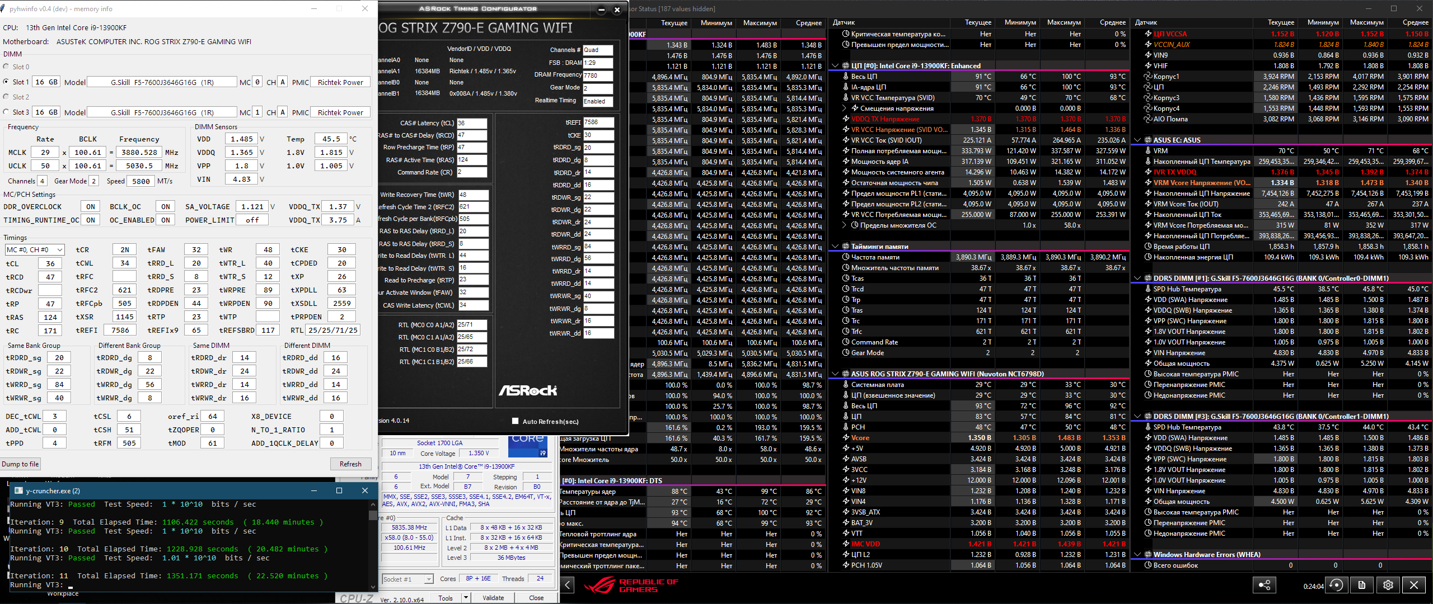Image resolution: width=1433 pixels, height=604 pixels.
Task: Collapse the Windows Hardware Errors (WHEA) group
Action: click(1137, 555)
